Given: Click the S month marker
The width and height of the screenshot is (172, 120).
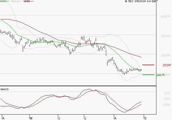Looking at the screenshot, I should coord(145,118).
